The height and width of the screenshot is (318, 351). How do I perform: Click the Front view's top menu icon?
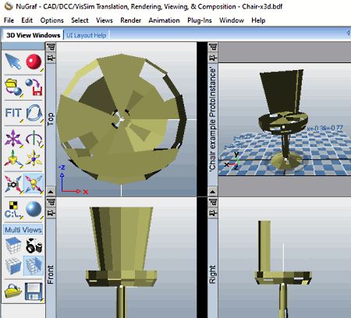click(x=51, y=203)
